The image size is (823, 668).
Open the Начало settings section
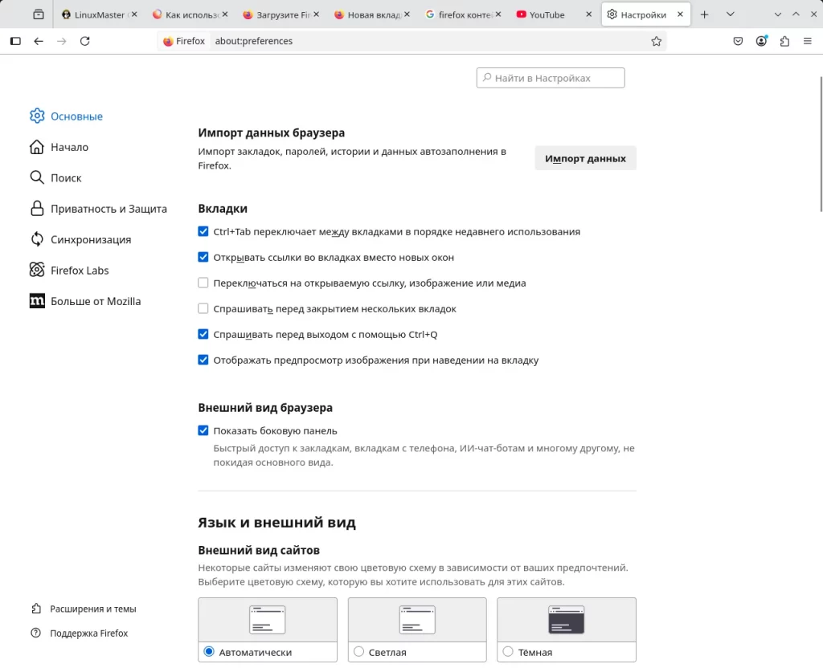[x=69, y=147]
